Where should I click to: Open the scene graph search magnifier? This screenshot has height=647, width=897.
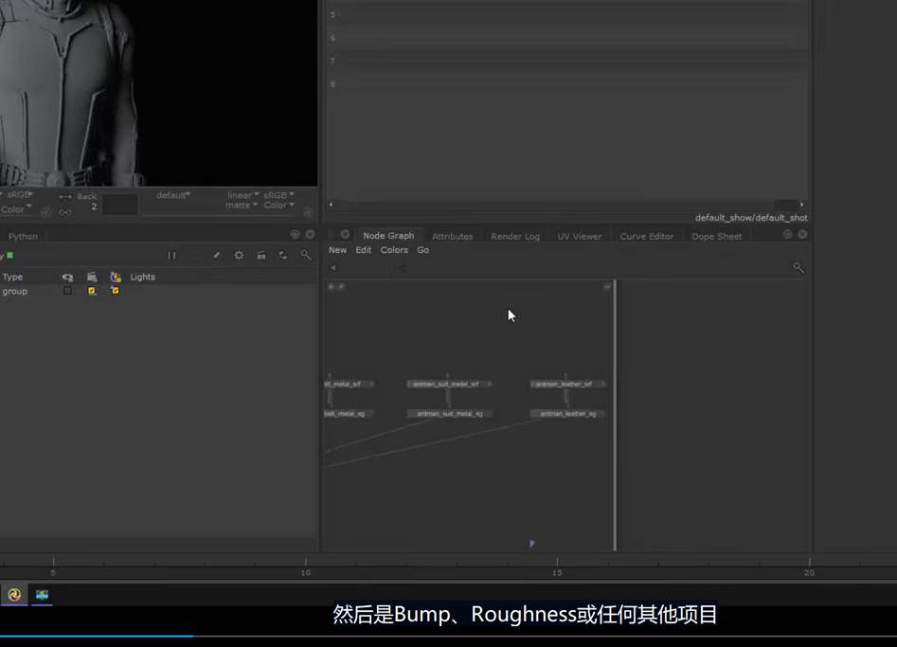tap(305, 256)
